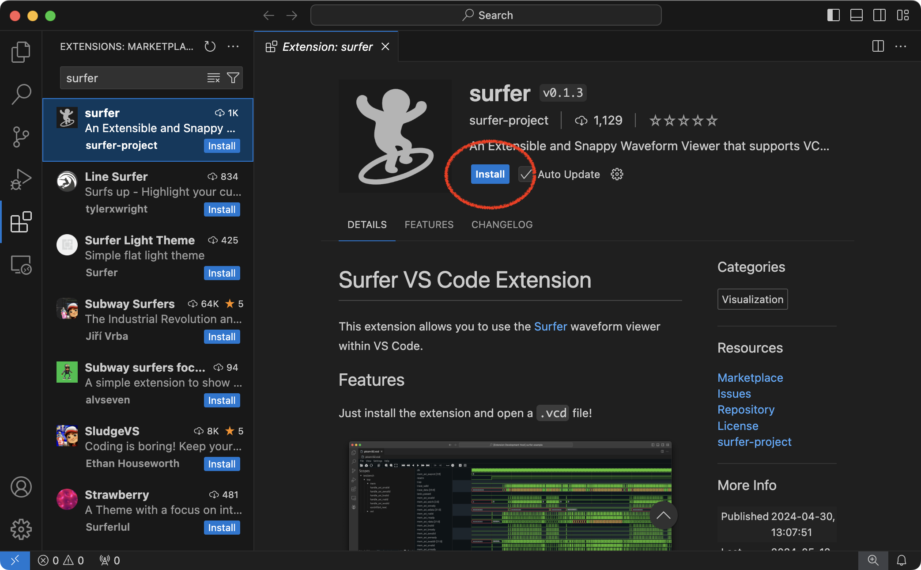921x570 pixels.
Task: Toggle the bottom panel layout button
Action: [856, 15]
